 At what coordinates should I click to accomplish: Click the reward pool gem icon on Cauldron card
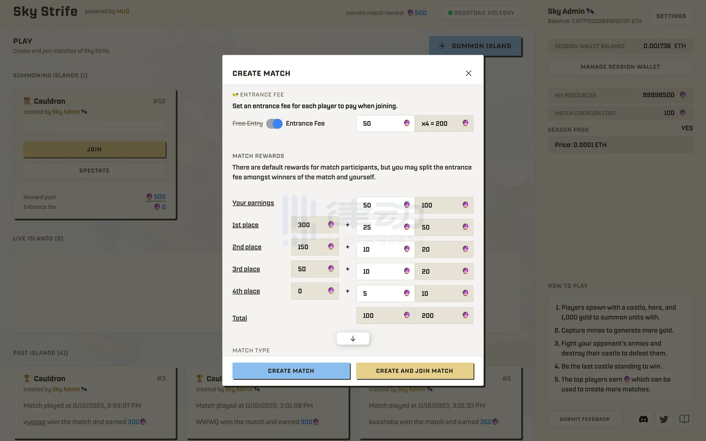[x=149, y=197]
